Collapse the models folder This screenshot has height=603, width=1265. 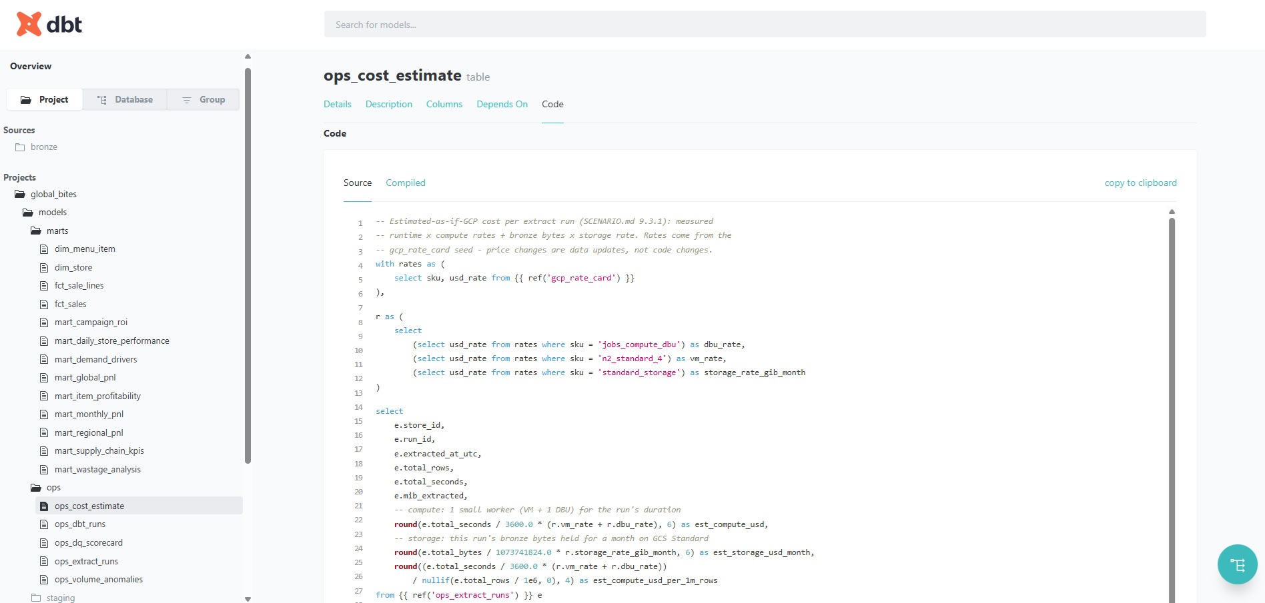(x=53, y=213)
